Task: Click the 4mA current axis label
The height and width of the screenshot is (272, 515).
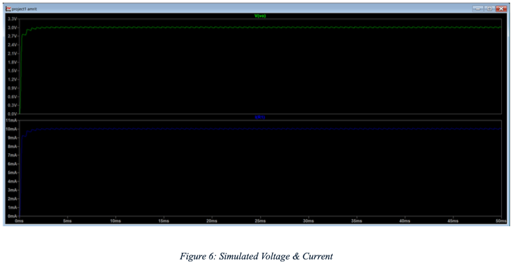Action: [12, 181]
